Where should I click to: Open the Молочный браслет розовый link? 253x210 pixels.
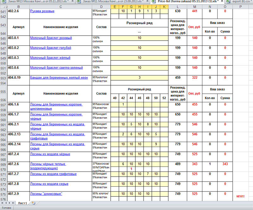pos(51,38)
